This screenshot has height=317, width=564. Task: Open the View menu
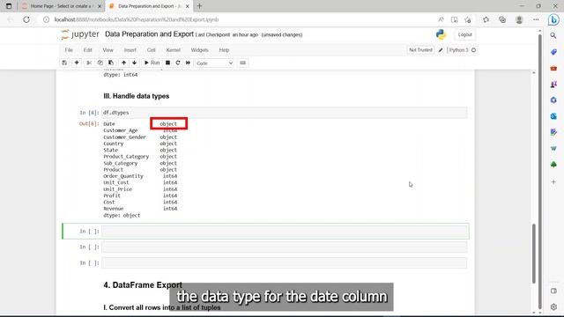pos(108,50)
